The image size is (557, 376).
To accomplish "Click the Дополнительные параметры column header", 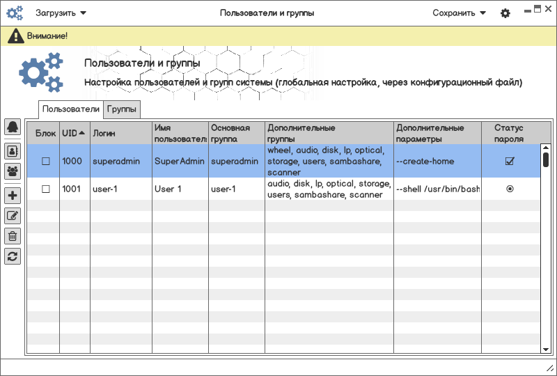I will (438, 133).
